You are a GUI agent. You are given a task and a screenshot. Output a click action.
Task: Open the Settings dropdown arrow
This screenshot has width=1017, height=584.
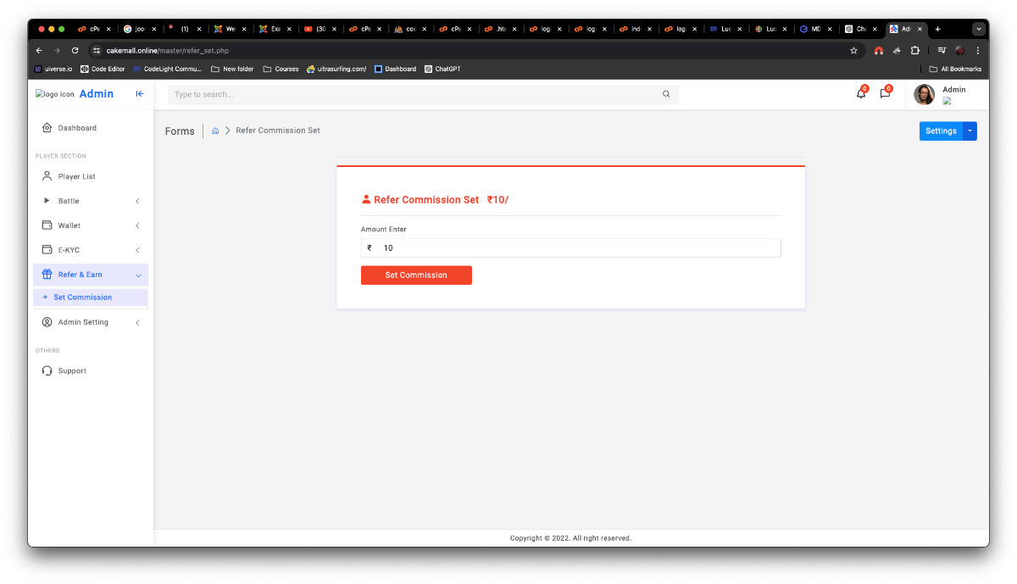pyautogui.click(x=970, y=131)
